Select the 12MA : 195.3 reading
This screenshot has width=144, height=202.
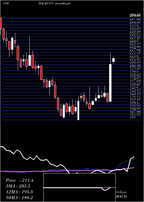19,192
